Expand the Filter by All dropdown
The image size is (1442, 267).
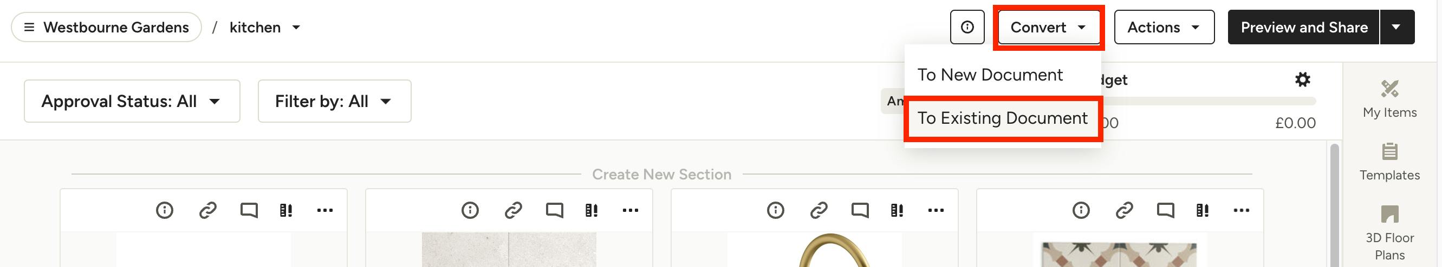coord(334,101)
